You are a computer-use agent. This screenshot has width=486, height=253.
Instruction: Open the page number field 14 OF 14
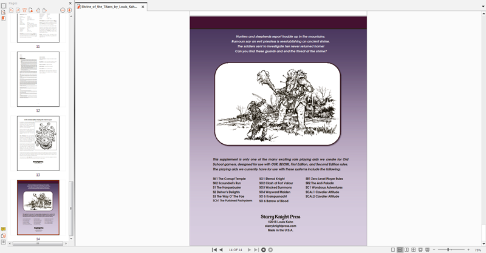point(235,249)
